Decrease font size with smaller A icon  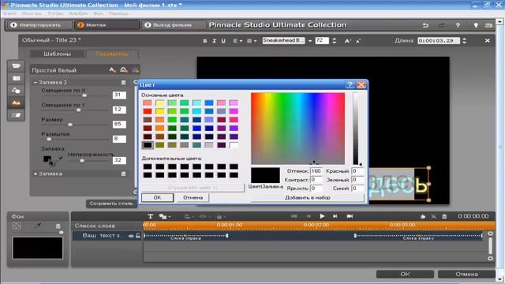click(358, 41)
